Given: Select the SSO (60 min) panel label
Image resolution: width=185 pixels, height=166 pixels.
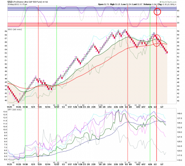Looking at the screenshot, I should click(x=15, y=30).
